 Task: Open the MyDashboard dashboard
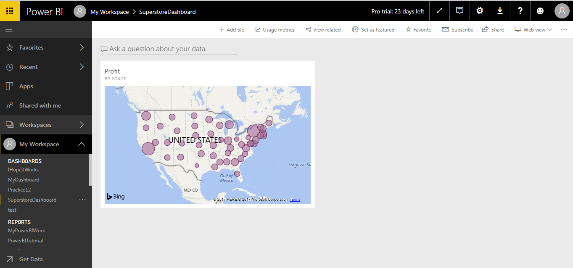[24, 180]
